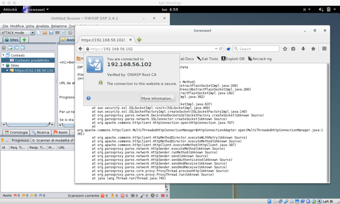Click the reload button in the address bar

tap(221, 49)
